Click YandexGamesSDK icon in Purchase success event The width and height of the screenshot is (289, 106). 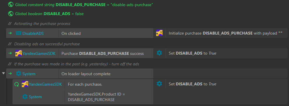[x=19, y=53]
